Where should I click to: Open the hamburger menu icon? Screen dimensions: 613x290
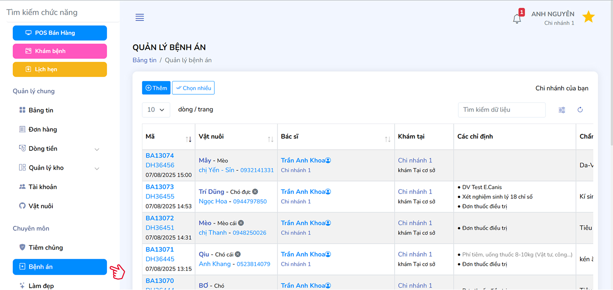click(140, 18)
